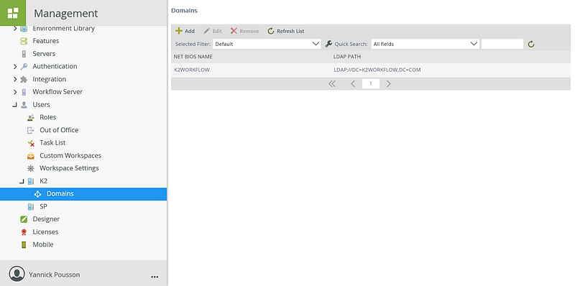The height and width of the screenshot is (286, 575).
Task: Click the Integration puzzle piece icon
Action: tap(24, 79)
